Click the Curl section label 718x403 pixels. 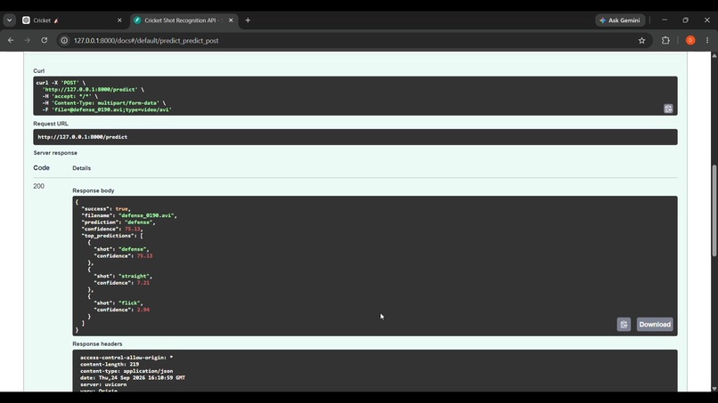tap(38, 71)
